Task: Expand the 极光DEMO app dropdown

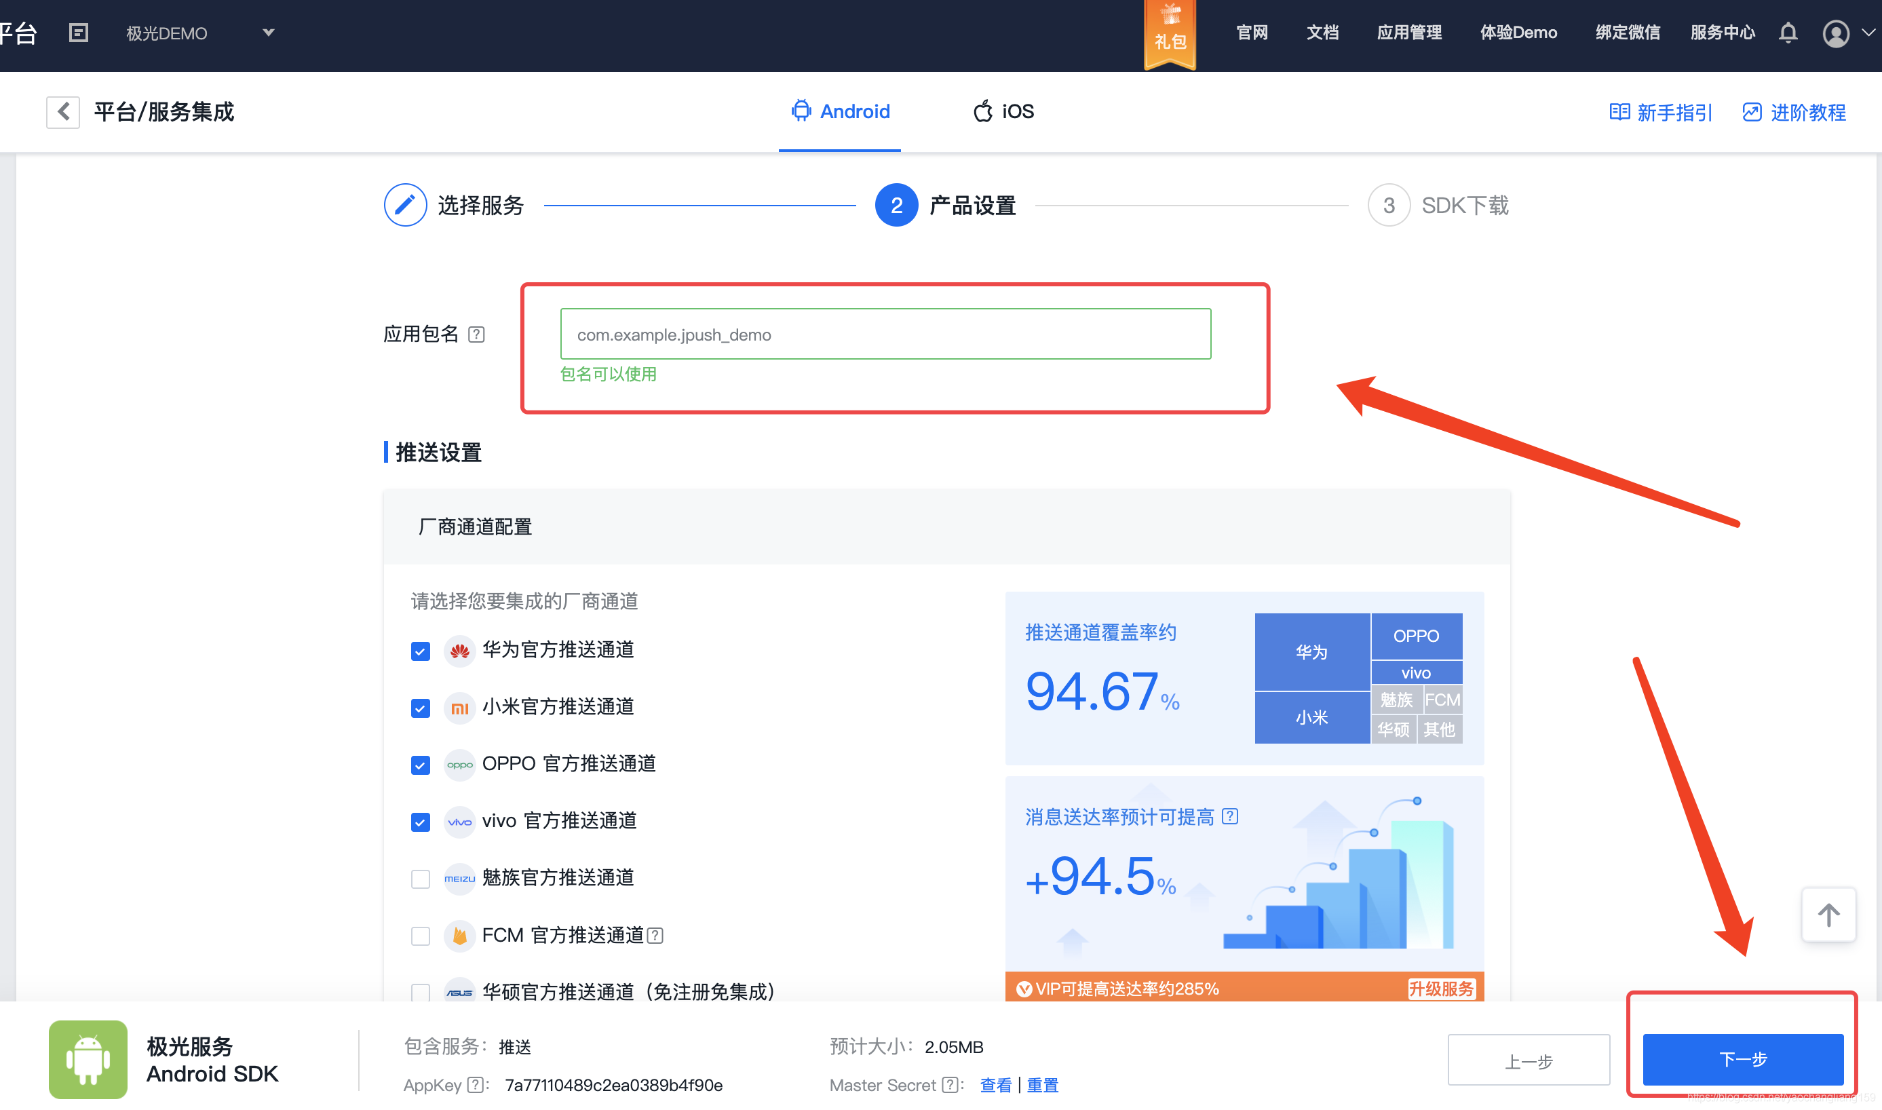Action: (269, 33)
